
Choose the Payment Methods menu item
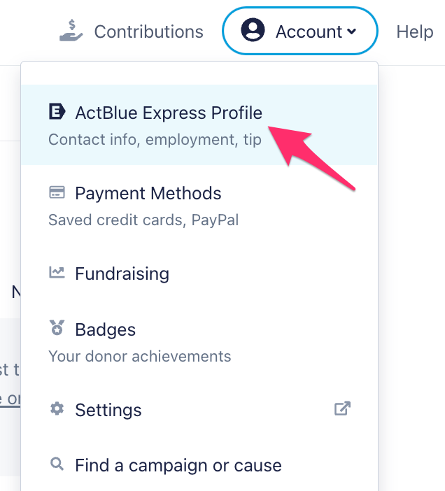148,193
